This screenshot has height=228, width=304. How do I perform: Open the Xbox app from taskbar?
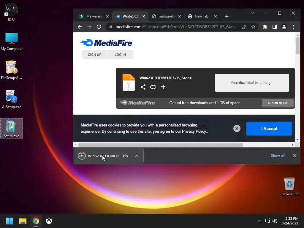click(x=49, y=221)
